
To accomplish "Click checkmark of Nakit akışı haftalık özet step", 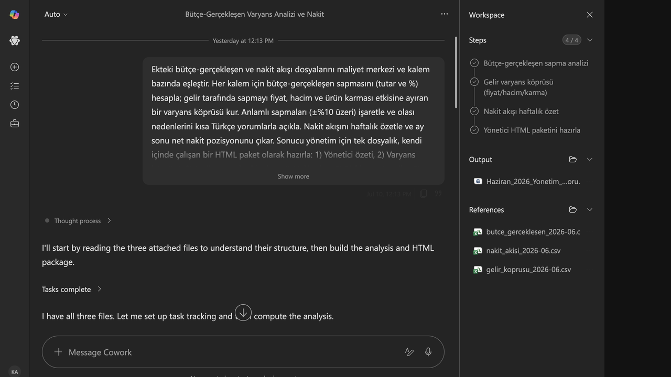I will coord(474,111).
